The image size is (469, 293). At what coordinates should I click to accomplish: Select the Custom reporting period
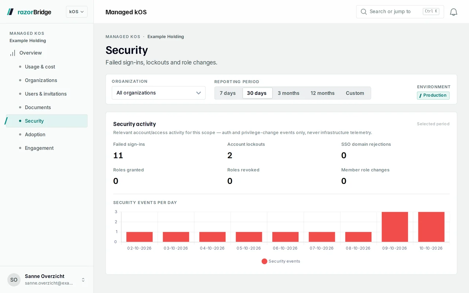click(x=355, y=93)
